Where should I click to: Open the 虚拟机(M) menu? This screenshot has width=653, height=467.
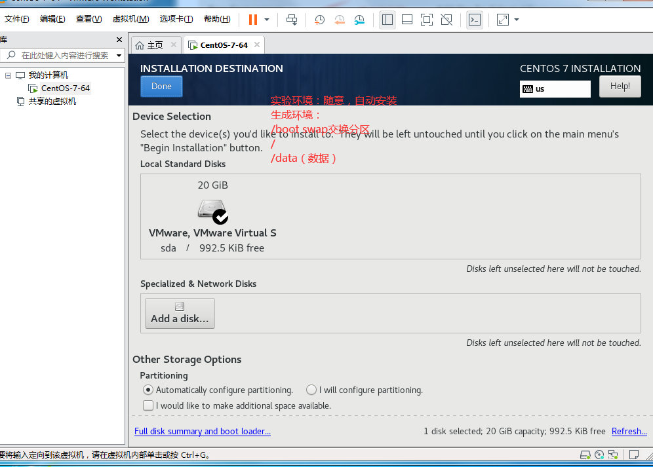coord(130,19)
